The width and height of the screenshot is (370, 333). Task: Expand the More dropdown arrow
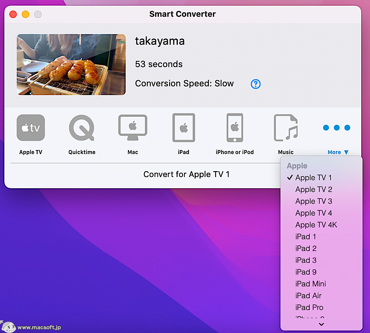346,152
